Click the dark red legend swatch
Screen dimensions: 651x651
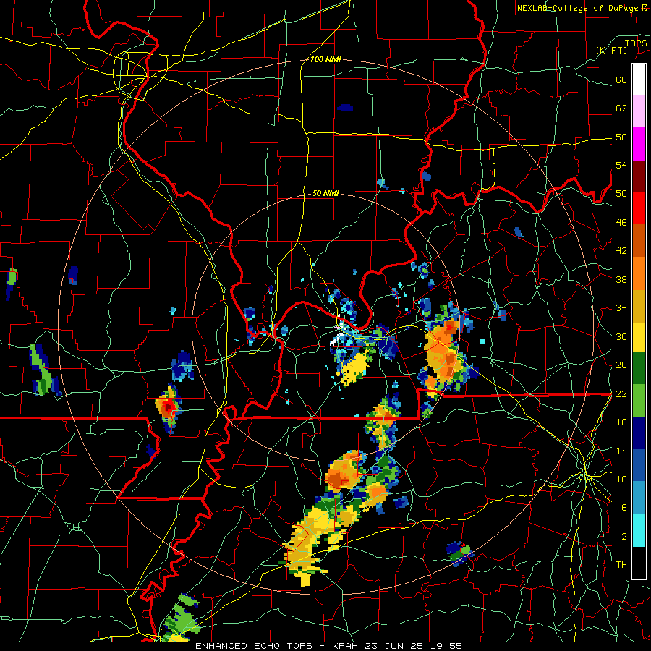pyautogui.click(x=639, y=176)
